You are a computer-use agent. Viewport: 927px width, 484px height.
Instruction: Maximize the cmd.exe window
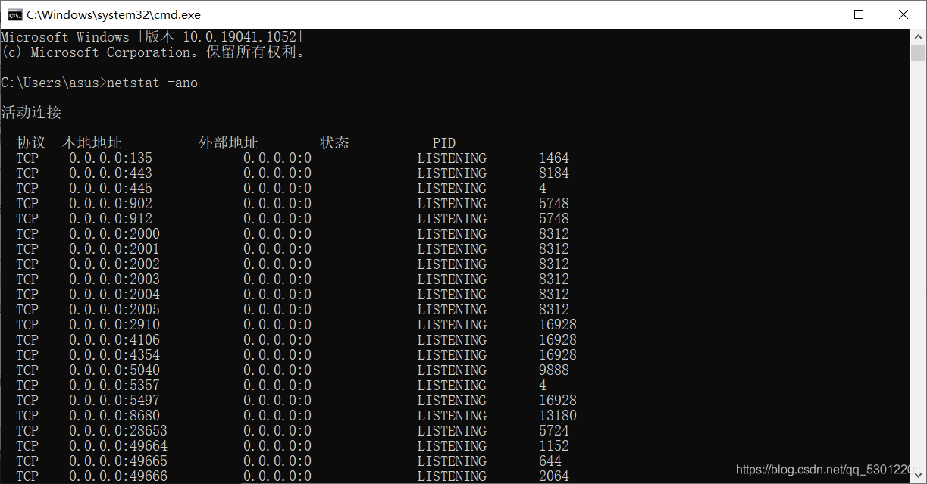[859, 14]
